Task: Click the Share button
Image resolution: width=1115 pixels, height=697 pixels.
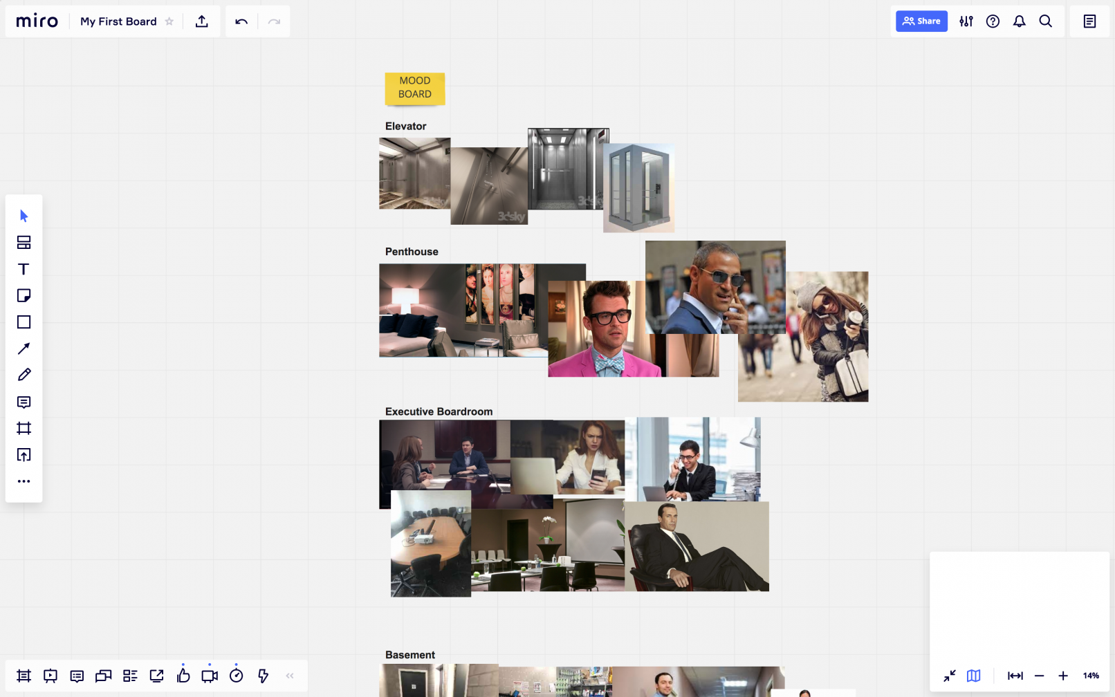Action: 921,21
